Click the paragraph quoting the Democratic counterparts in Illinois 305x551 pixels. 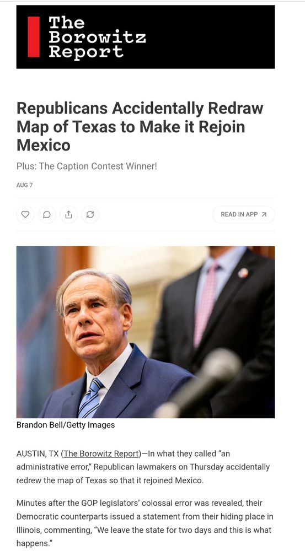coord(145,523)
